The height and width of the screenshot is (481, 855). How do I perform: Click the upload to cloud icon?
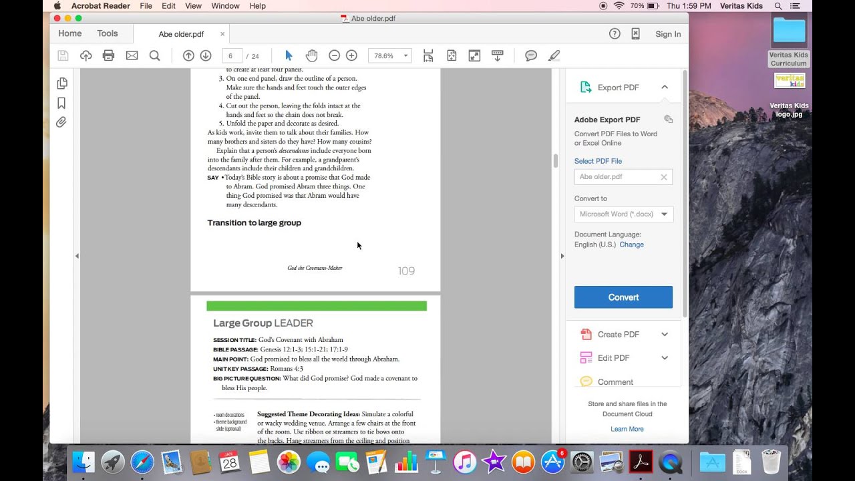point(86,55)
